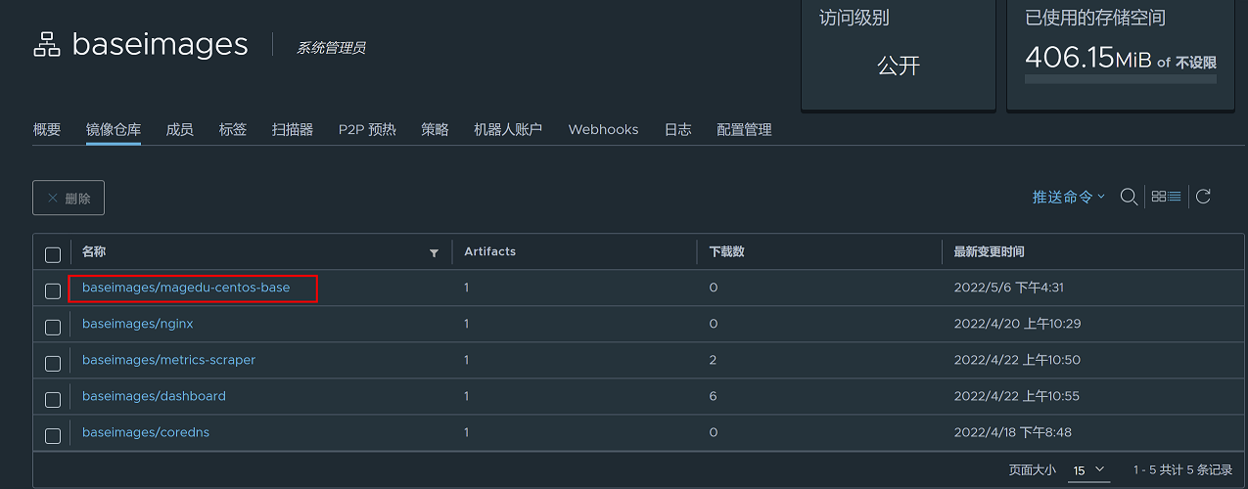Click the storage usage progress bar
Image resolution: width=1248 pixels, height=489 pixels.
[x=1121, y=78]
